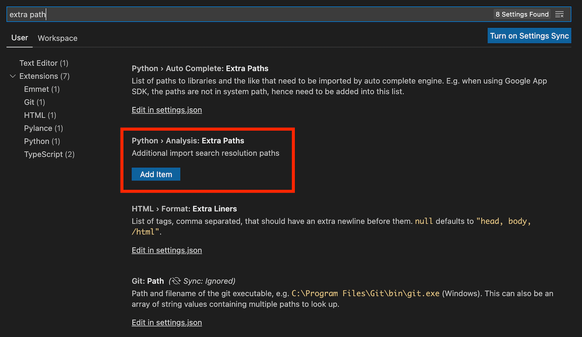Click the 8 Settings Found badge
582x337 pixels.
pos(522,14)
